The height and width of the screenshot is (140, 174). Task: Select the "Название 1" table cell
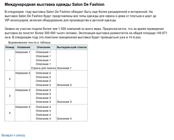click(23, 52)
